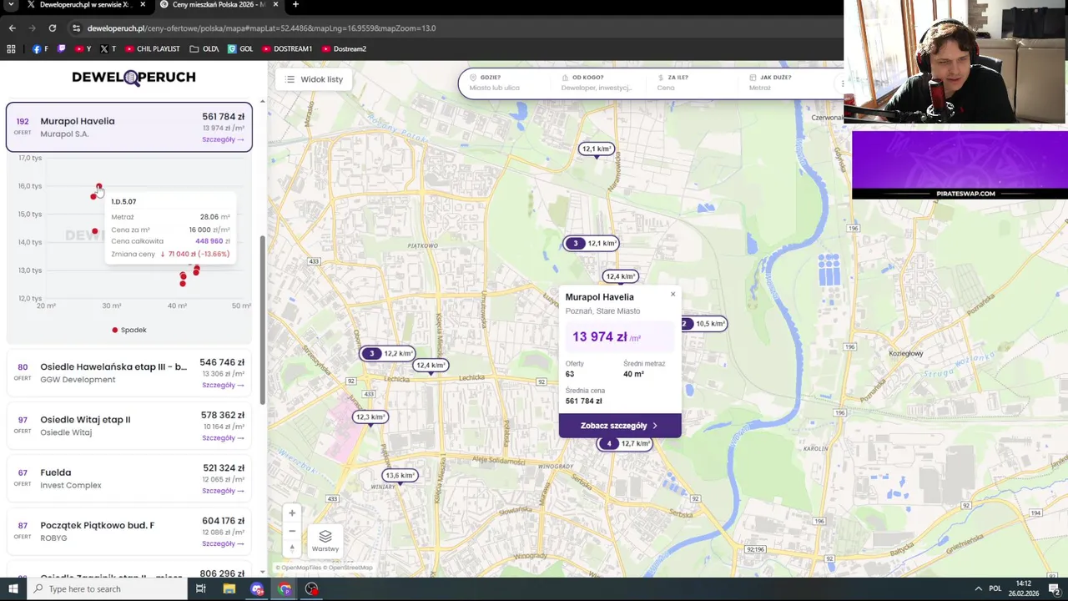Screen dimensions: 1068x601
Task: Click the Deweloperuch logo
Action: pyautogui.click(x=133, y=77)
